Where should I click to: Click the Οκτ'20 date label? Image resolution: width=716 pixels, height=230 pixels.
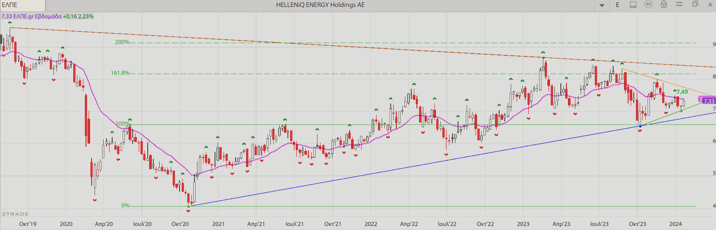(180, 224)
